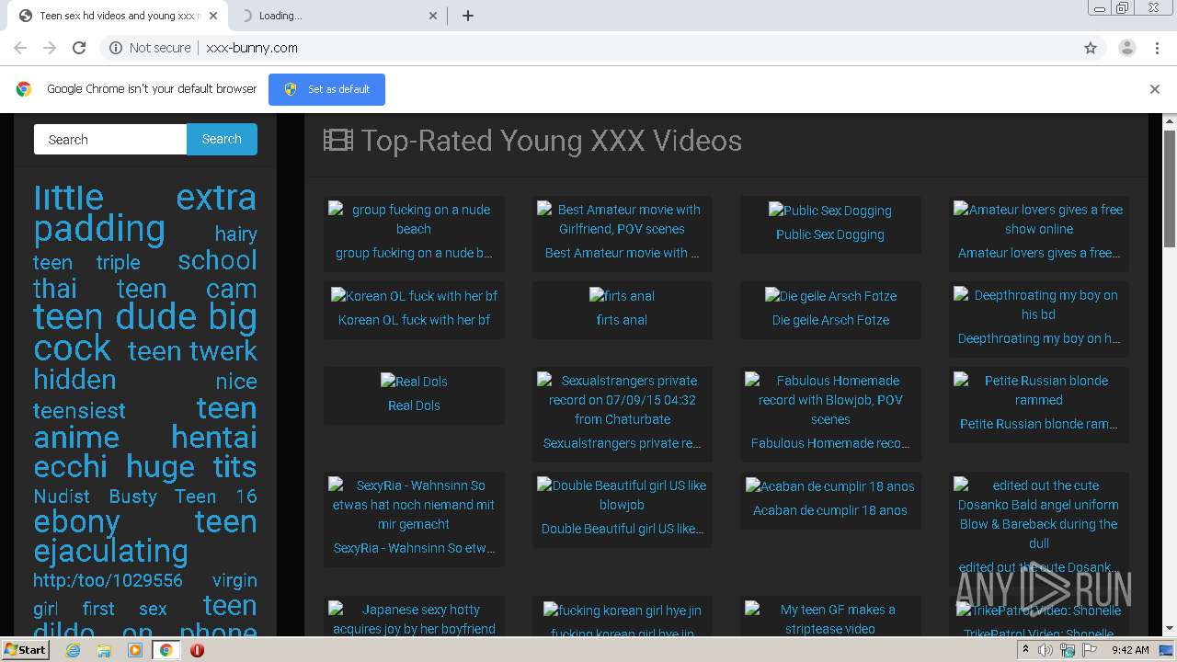
Task: Open the network tray icon
Action: point(1068,650)
